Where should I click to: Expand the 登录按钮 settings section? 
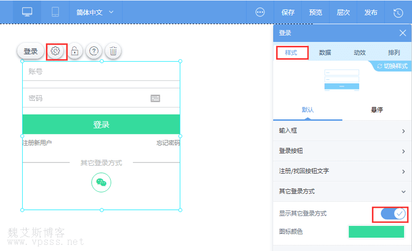tap(342, 151)
